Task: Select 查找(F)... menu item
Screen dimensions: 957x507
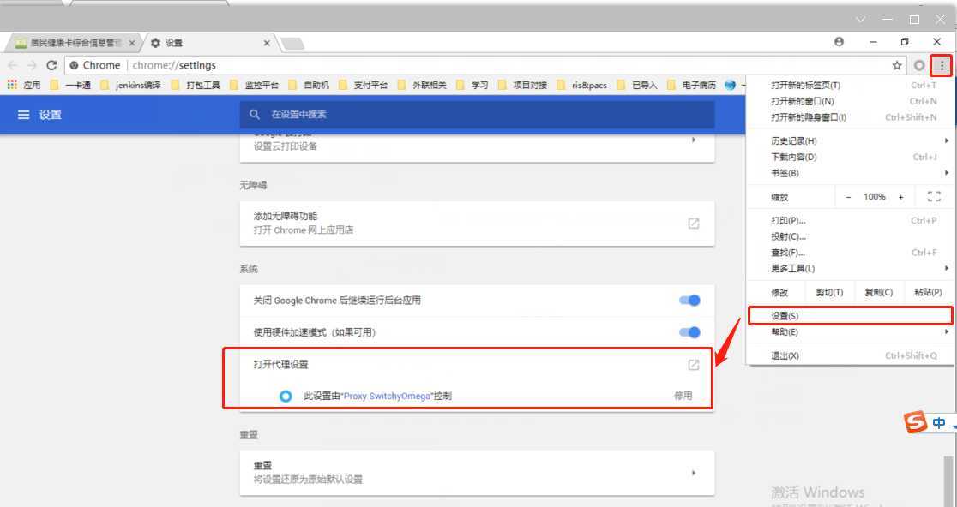Action: coord(849,253)
